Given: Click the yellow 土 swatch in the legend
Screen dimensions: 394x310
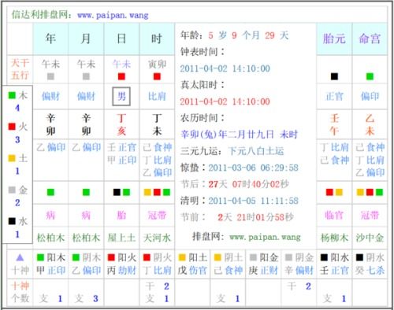Looking at the screenshot, I should [x=12, y=158].
